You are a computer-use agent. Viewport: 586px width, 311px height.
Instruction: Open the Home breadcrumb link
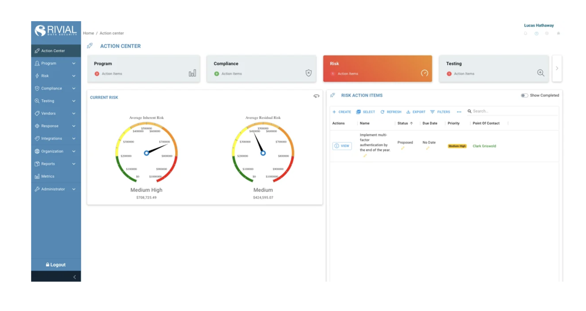pyautogui.click(x=88, y=33)
